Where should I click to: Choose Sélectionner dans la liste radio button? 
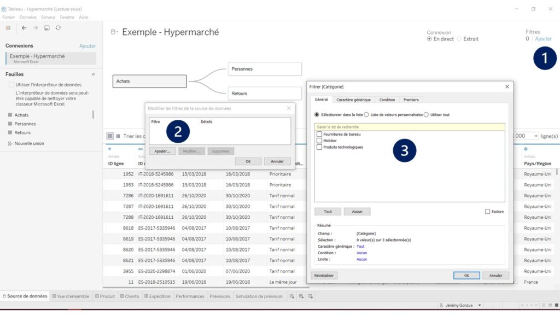[317, 115]
